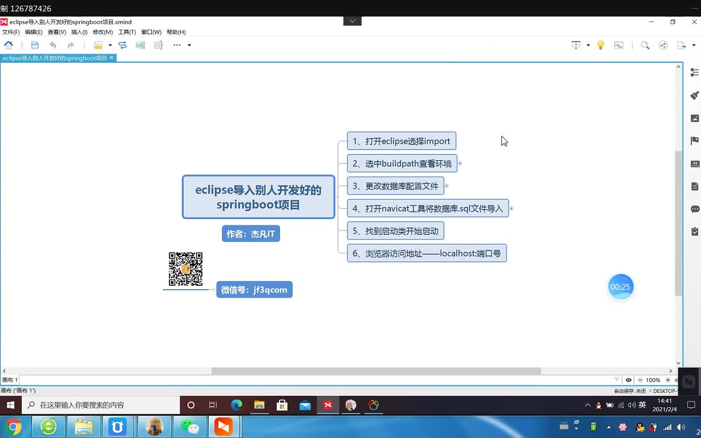Viewport: 701px width, 438px height.
Task: Open WeChat from the taskbar
Action: (189, 426)
